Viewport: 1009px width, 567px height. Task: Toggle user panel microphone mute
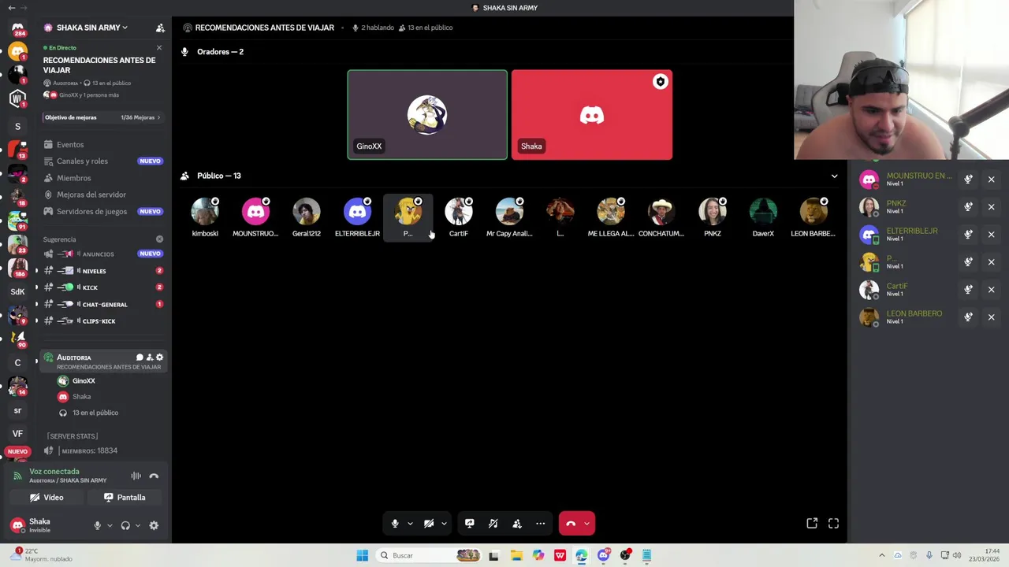tap(98, 525)
